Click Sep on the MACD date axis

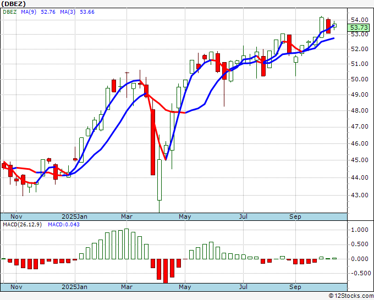point(295,287)
